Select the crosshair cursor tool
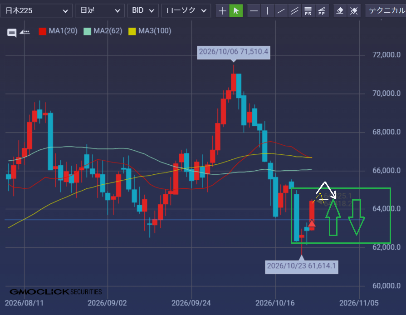This screenshot has height=315, width=406. pyautogui.click(x=222, y=10)
